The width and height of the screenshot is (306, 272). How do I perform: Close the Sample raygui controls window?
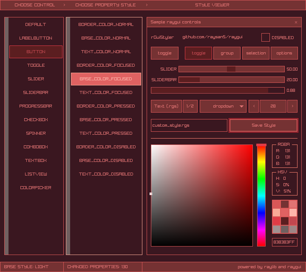[296, 22]
